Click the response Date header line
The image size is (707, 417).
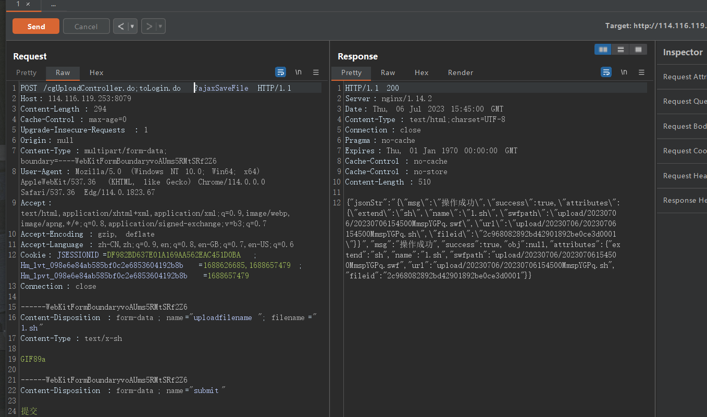424,109
